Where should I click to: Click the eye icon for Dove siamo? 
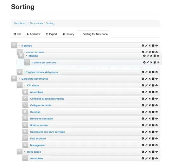(157, 152)
